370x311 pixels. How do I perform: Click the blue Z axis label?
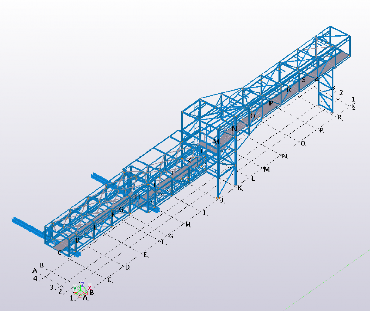tap(82, 284)
